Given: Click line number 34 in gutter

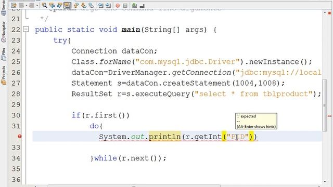Looking at the screenshot, I should [x=16, y=158].
